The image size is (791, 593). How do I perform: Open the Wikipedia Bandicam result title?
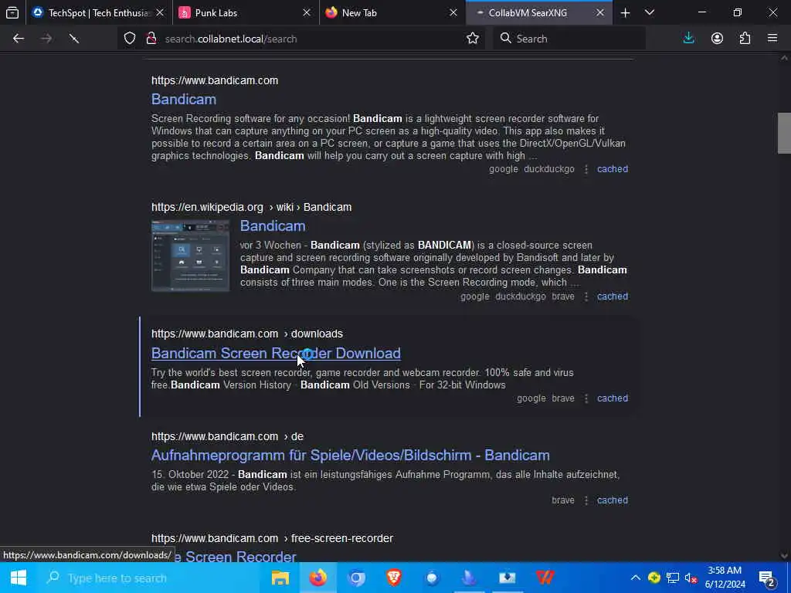(x=273, y=226)
